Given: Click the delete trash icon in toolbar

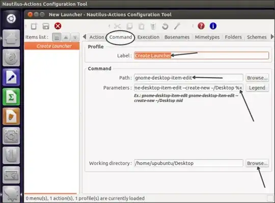Looking at the screenshot, I should [153, 27].
